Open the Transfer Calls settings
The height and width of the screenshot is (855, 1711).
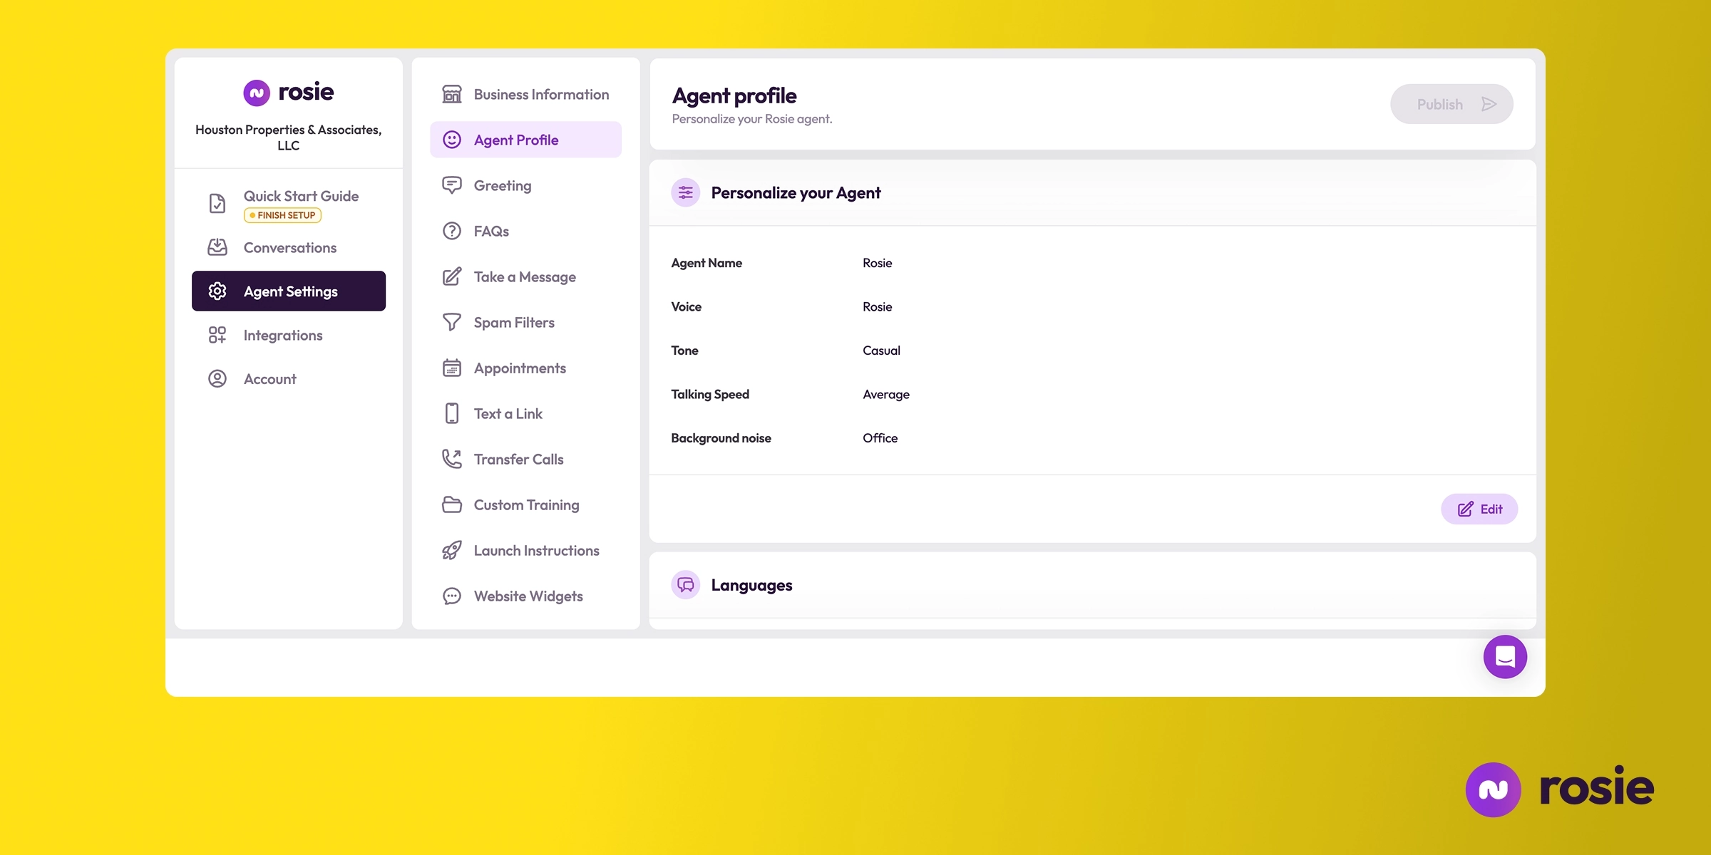pos(526,459)
